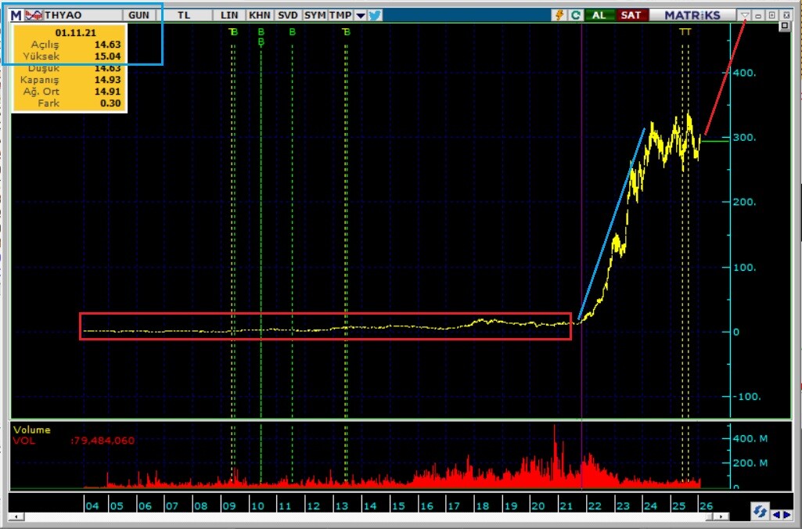Open the triangle window menu beside MATRIKS
Image resolution: width=802 pixels, height=529 pixels.
coord(745,15)
